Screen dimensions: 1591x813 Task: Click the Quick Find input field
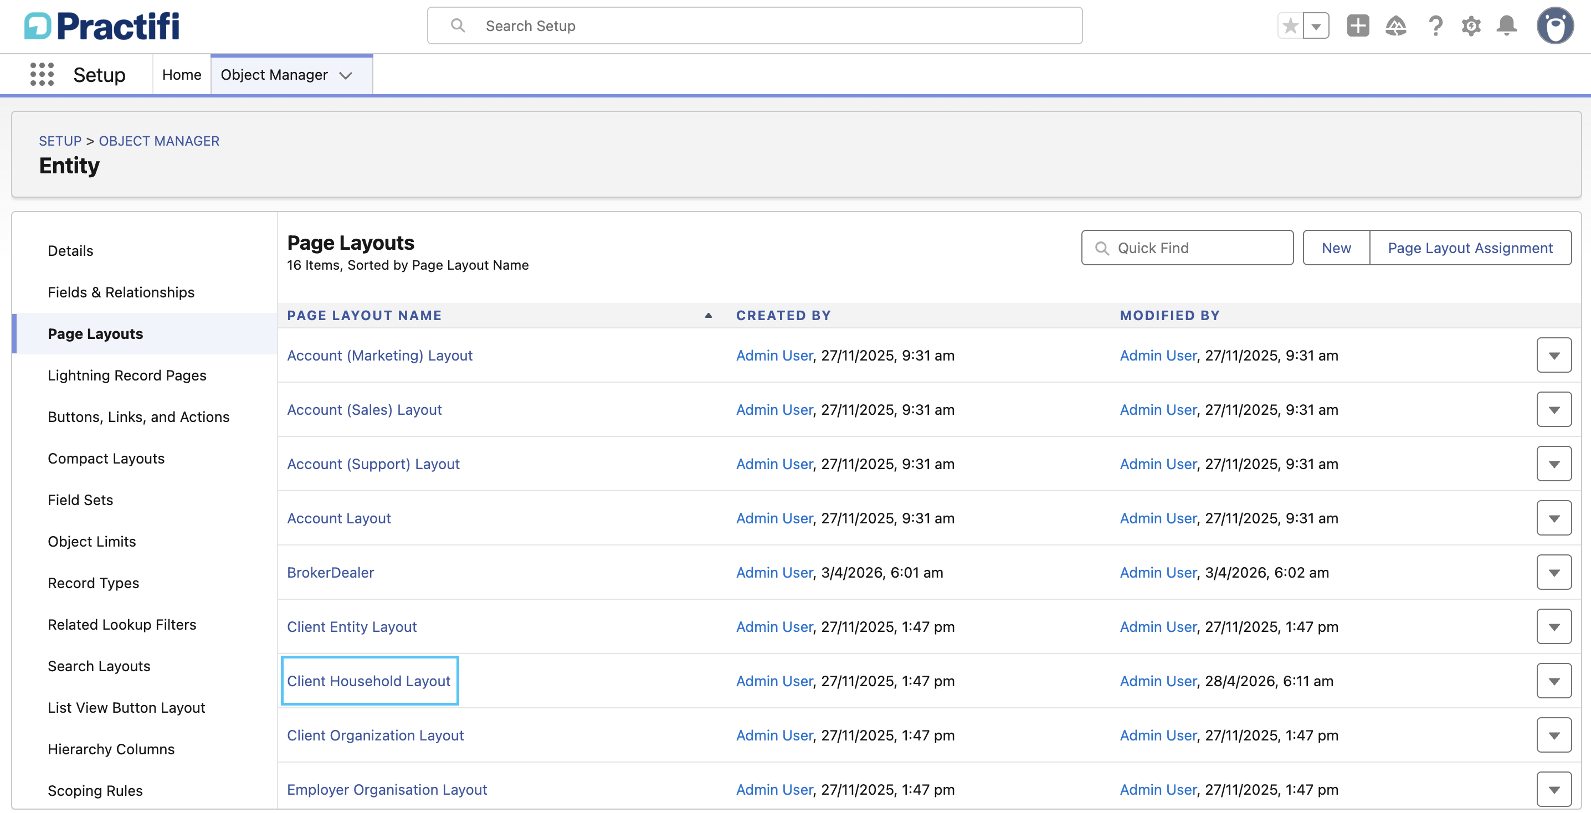tap(1187, 248)
